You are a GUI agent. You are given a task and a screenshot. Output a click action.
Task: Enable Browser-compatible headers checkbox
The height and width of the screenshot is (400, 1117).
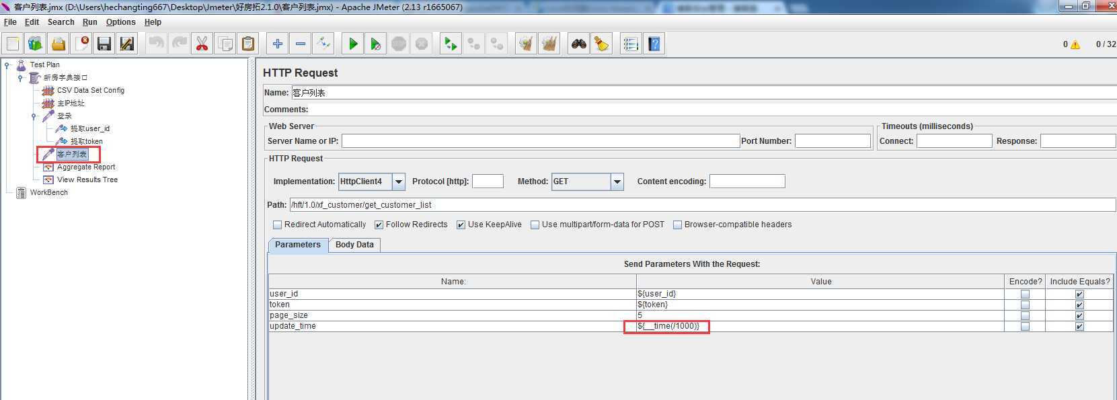coord(677,225)
